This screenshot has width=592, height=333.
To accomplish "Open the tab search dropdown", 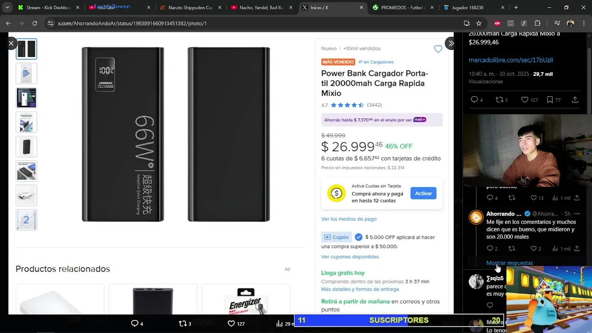I will click(x=7, y=7).
